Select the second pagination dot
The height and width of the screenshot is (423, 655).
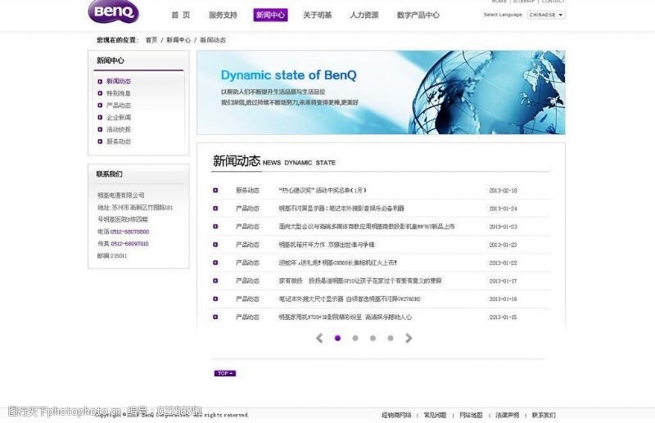point(355,338)
